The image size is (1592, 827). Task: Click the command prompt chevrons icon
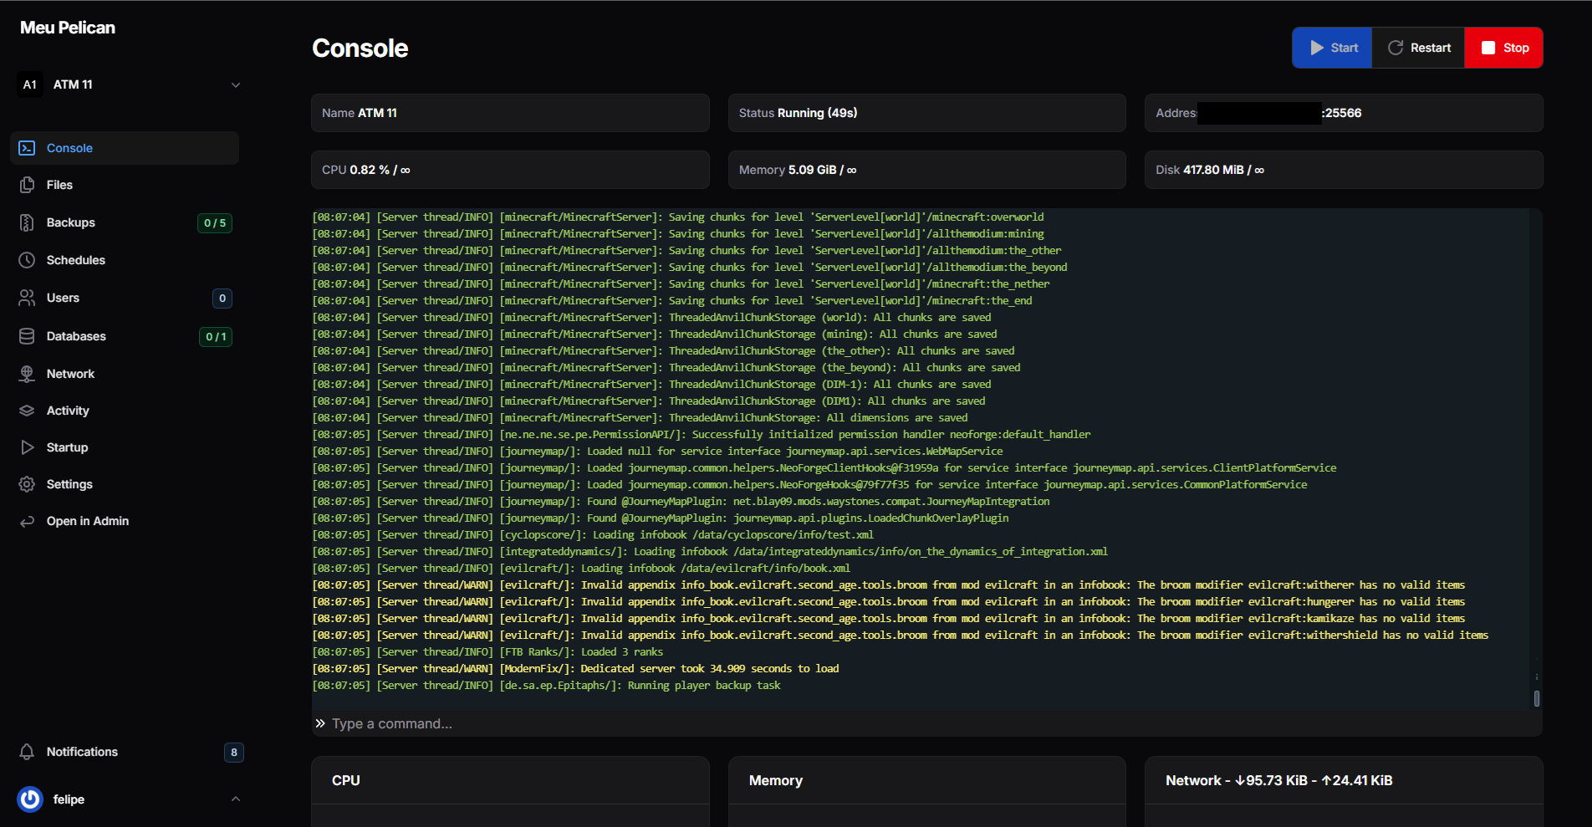pos(320,723)
